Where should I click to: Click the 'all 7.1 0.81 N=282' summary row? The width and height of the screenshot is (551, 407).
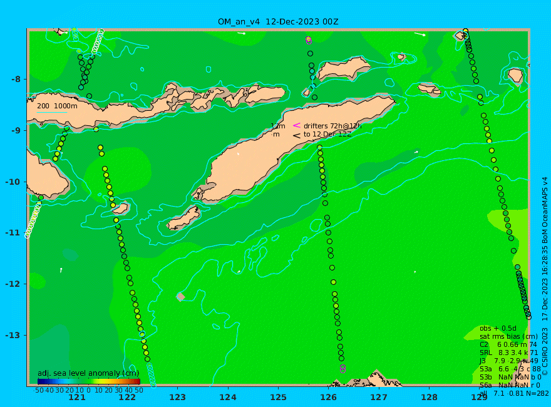point(514,393)
